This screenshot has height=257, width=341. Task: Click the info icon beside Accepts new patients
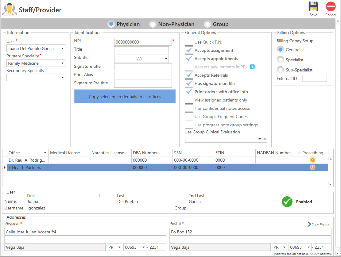click(252, 67)
